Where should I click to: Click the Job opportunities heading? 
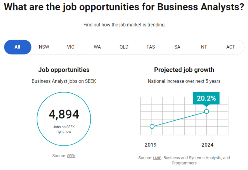click(64, 70)
